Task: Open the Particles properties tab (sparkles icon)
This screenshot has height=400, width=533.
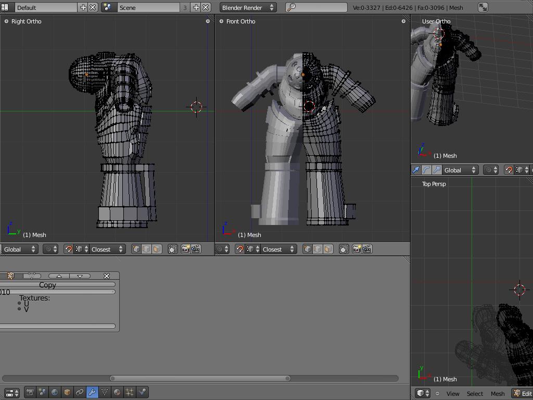Action: [x=130, y=392]
